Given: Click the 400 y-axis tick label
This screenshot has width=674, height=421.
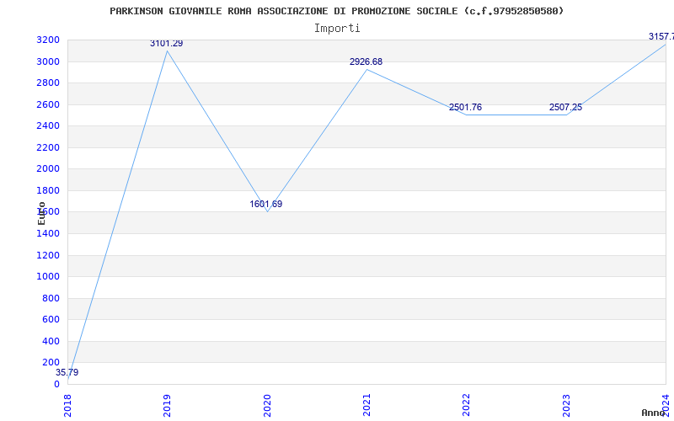Looking at the screenshot, I should point(51,341).
